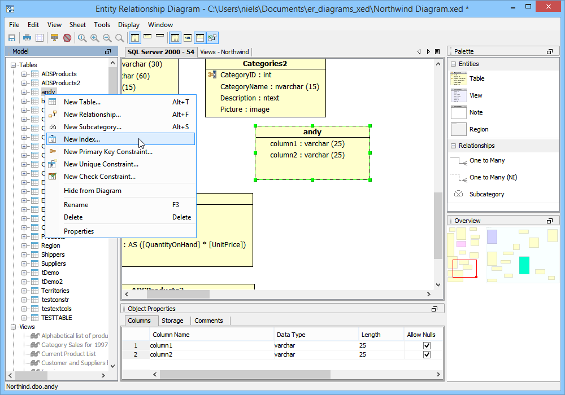Screen dimensions: 565x395
Task: Click the Print toolbar icon
Action: (27, 38)
